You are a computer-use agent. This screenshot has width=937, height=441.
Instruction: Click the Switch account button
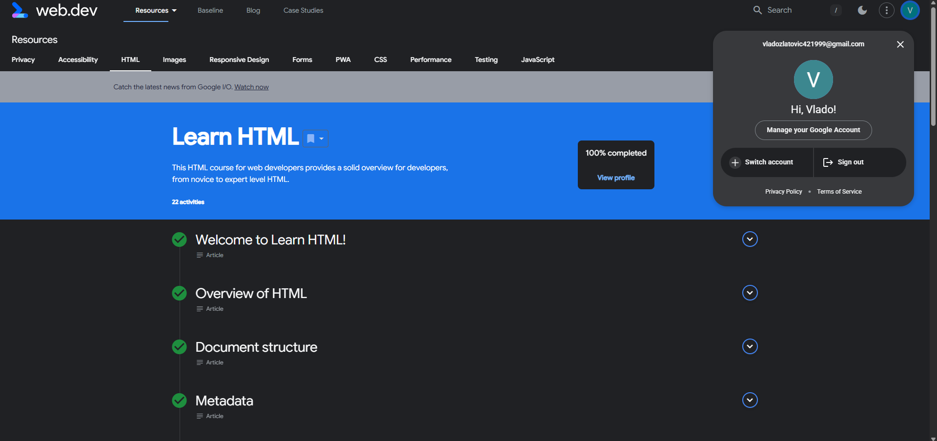767,162
